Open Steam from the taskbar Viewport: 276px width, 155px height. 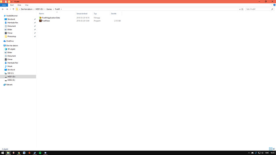coord(35,153)
